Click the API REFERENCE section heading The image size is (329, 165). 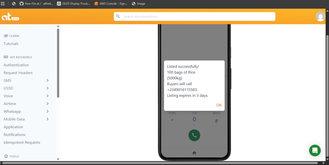[21, 57]
